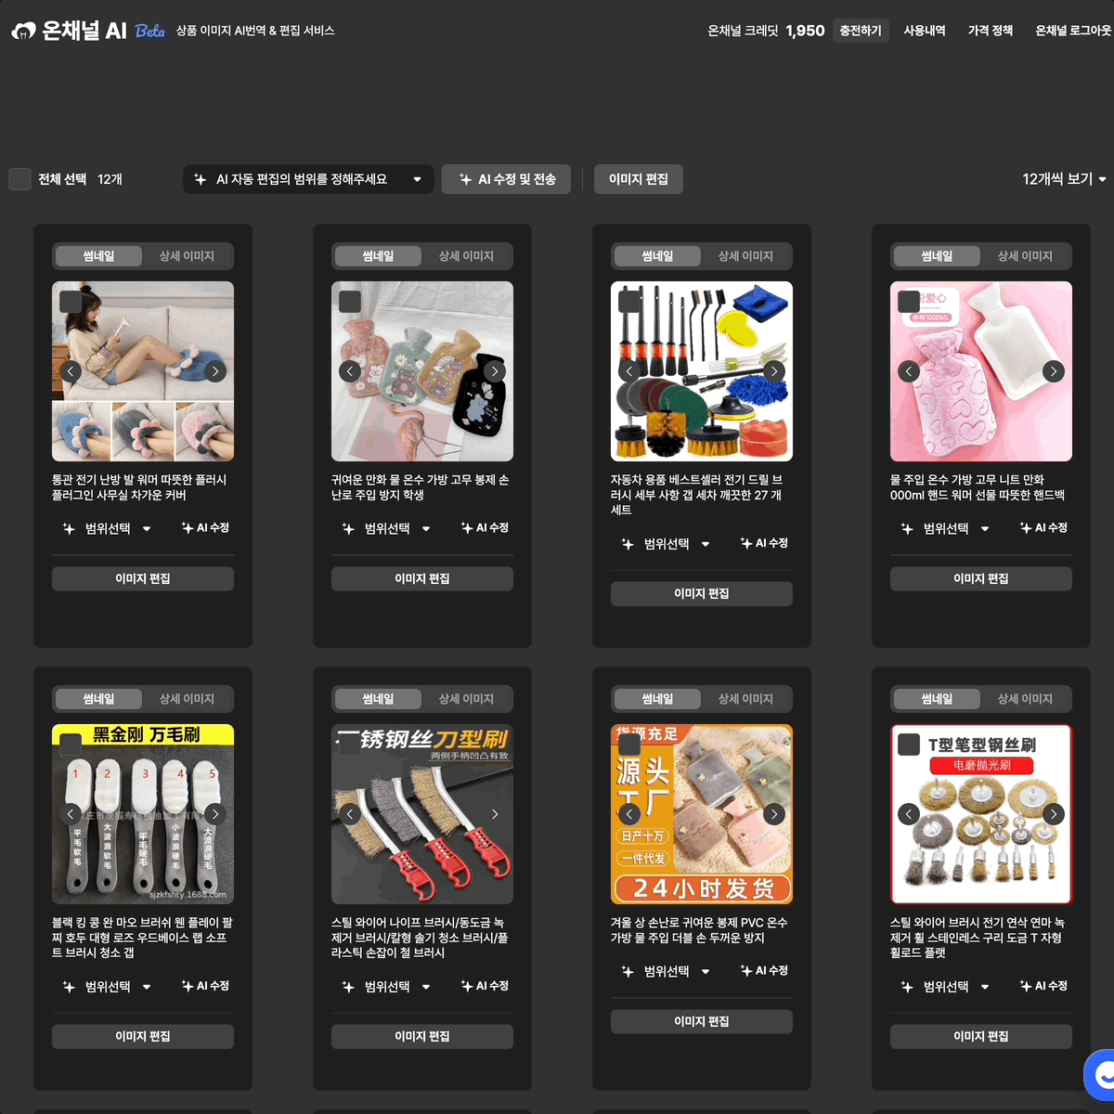Open the chat support bubble icon

[x=1101, y=1075]
